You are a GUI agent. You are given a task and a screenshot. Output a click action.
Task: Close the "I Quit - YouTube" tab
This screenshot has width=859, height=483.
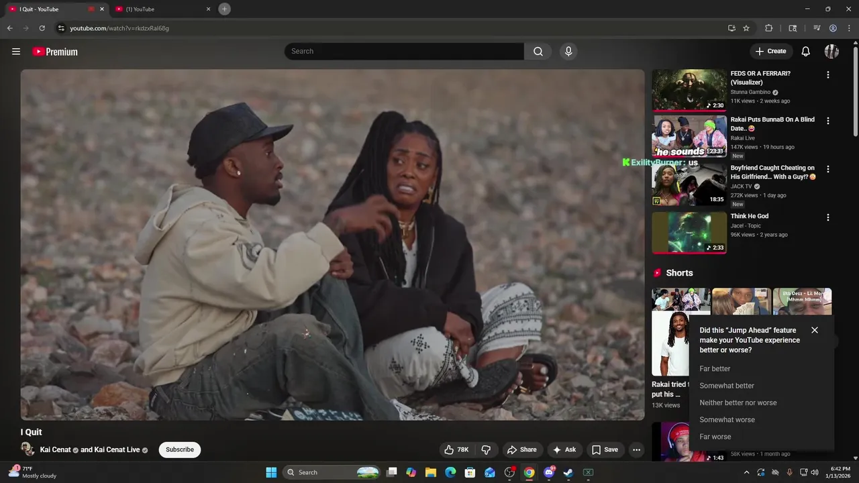[102, 9]
